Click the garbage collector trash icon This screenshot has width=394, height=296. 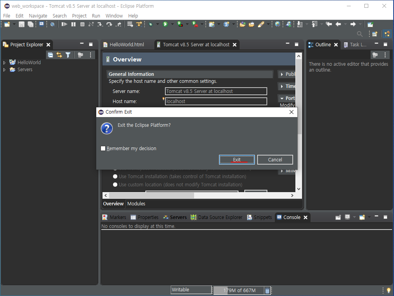[x=267, y=291]
